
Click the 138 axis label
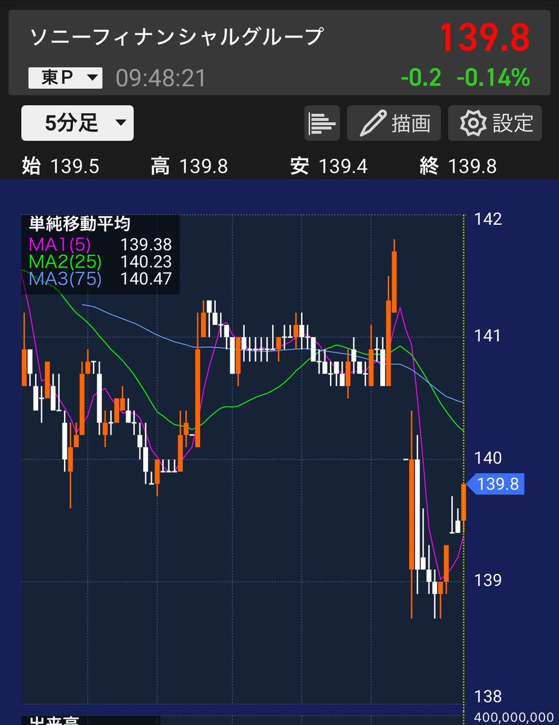[x=488, y=697]
